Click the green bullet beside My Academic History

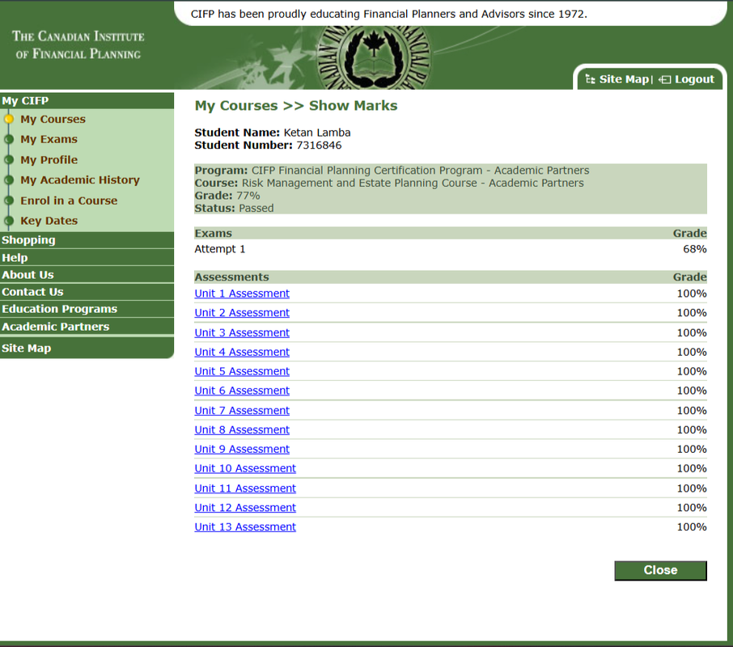(x=9, y=180)
